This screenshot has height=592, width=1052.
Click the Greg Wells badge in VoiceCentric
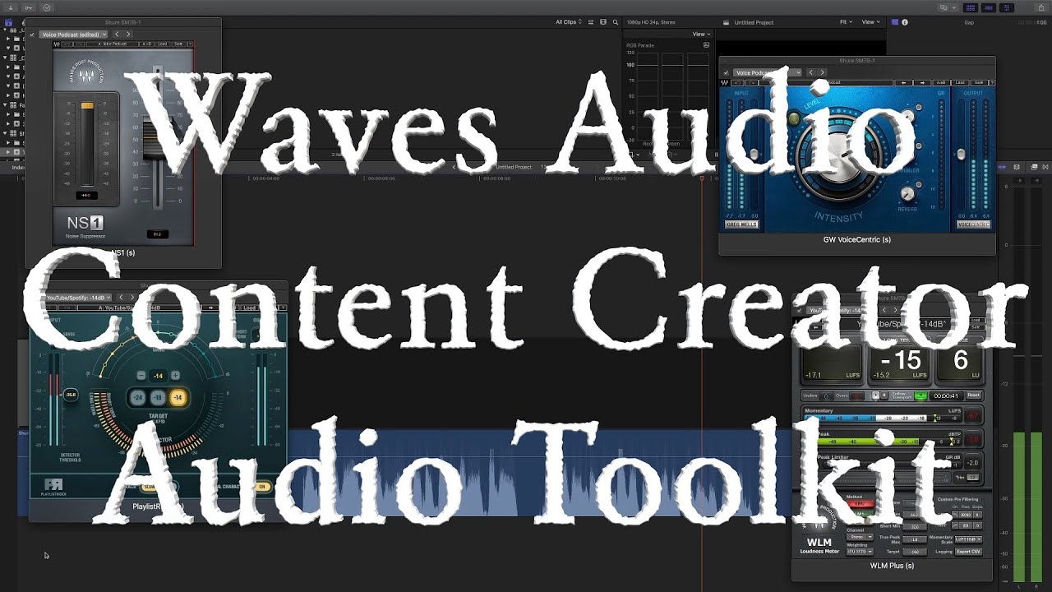741,224
